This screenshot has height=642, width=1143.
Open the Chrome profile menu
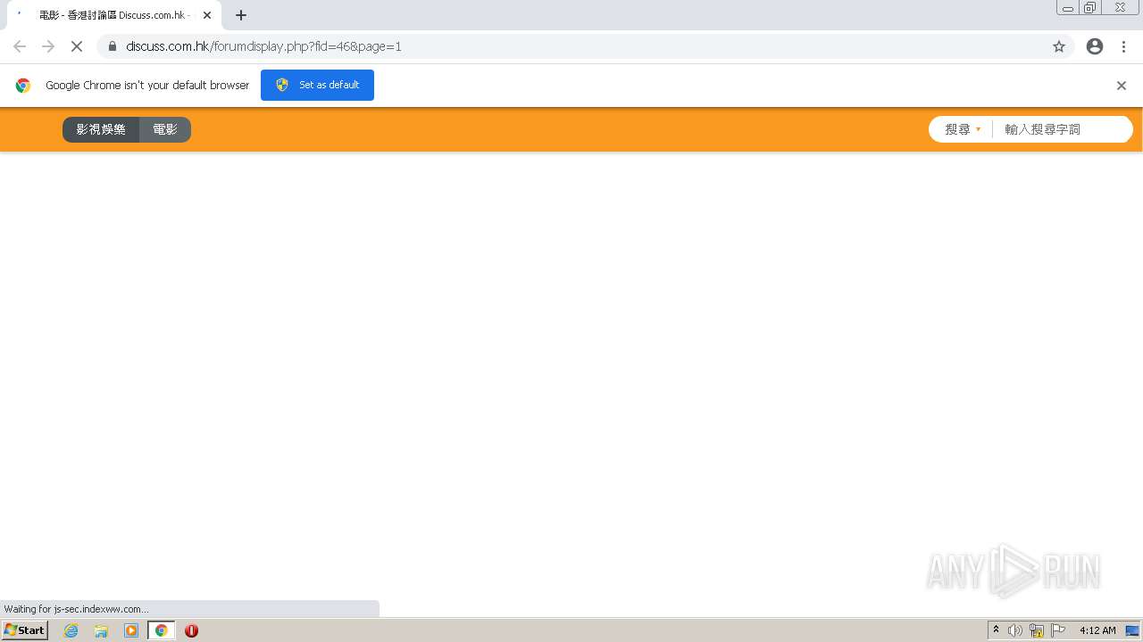1095,46
